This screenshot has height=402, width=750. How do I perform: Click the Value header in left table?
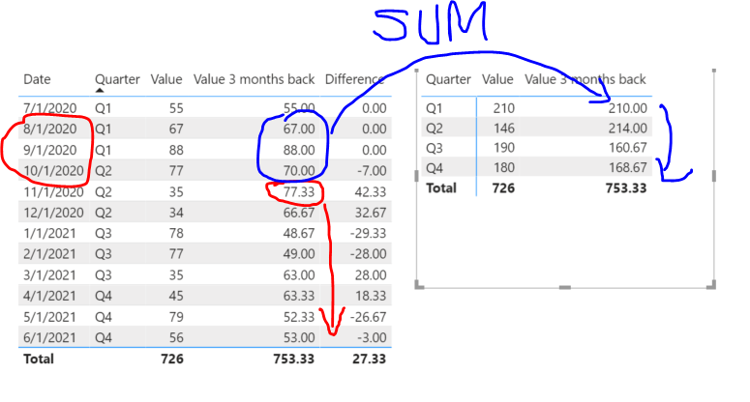click(x=166, y=79)
